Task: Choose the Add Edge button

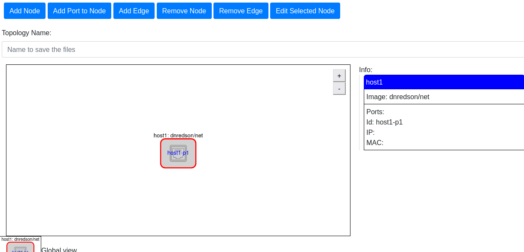Action: [x=134, y=11]
